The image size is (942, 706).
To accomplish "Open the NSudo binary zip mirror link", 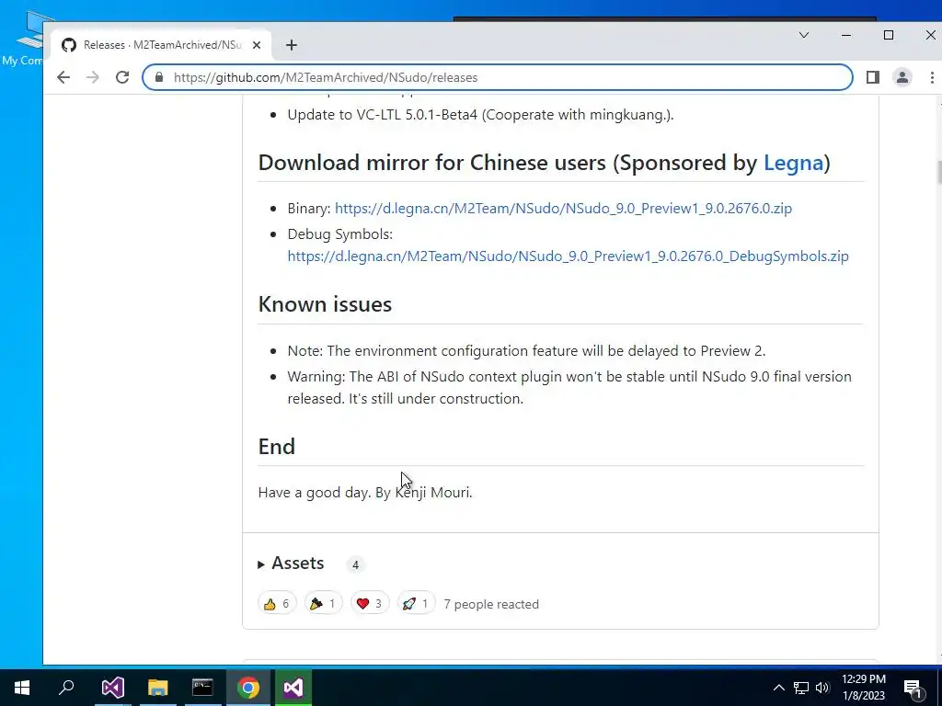I will pos(563,209).
